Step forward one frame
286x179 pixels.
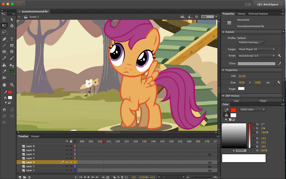pyautogui.click(x=93, y=177)
